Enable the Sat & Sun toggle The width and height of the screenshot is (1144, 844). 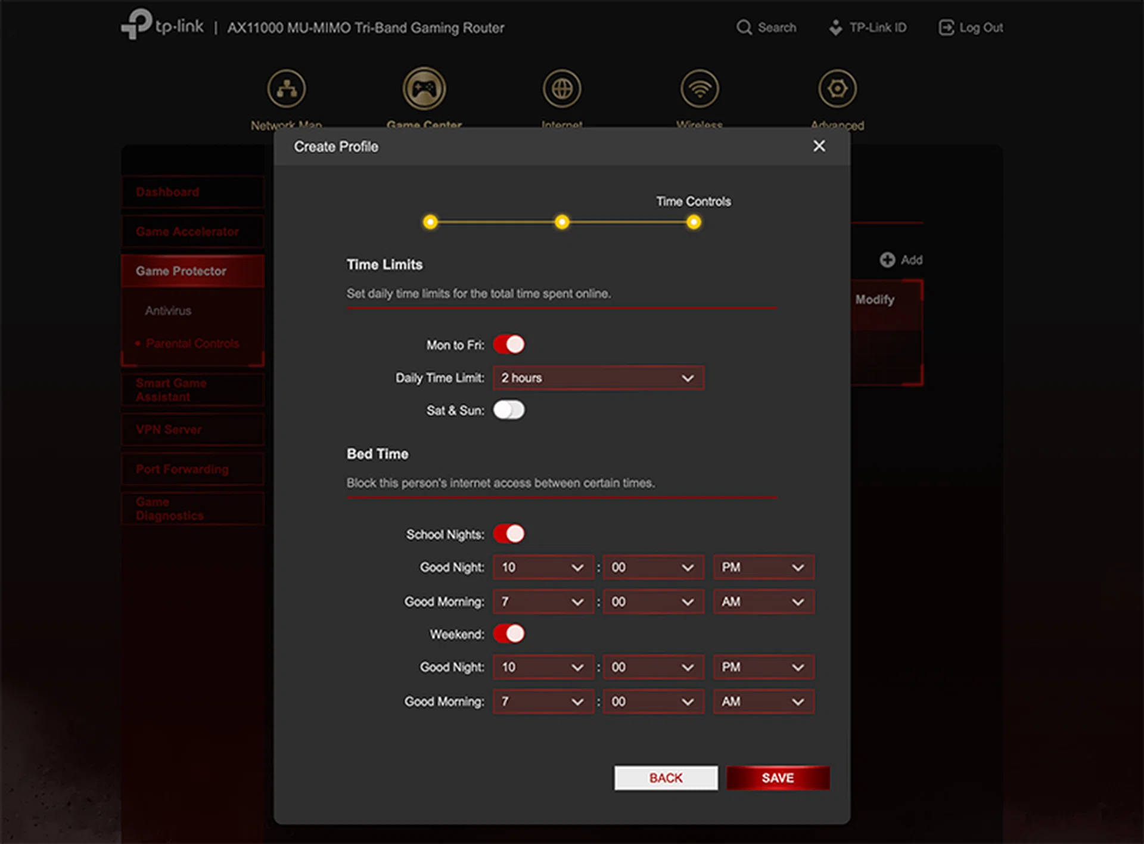point(509,410)
